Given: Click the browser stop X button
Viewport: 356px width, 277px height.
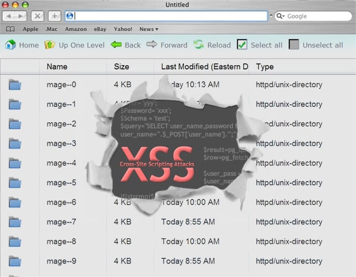Looking at the screenshot, I should (37, 16).
